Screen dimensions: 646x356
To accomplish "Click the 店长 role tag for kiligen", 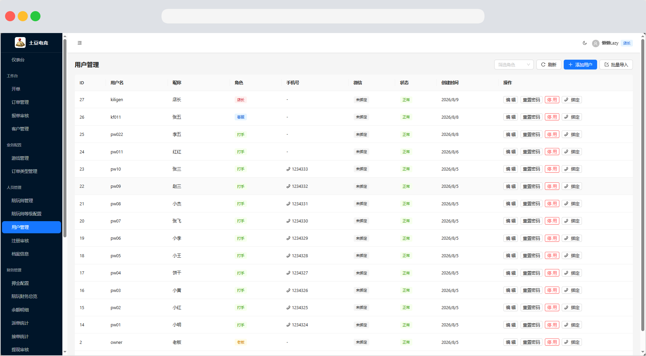I will pos(240,100).
